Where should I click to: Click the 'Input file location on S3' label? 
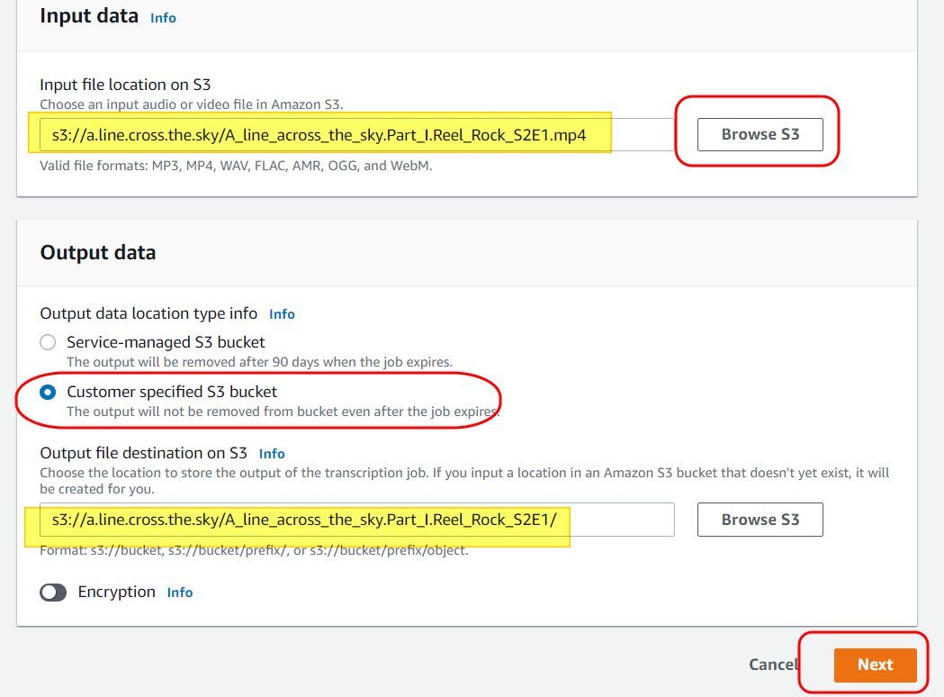[125, 85]
